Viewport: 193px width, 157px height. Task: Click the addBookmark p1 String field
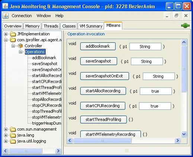[x=145, y=47]
